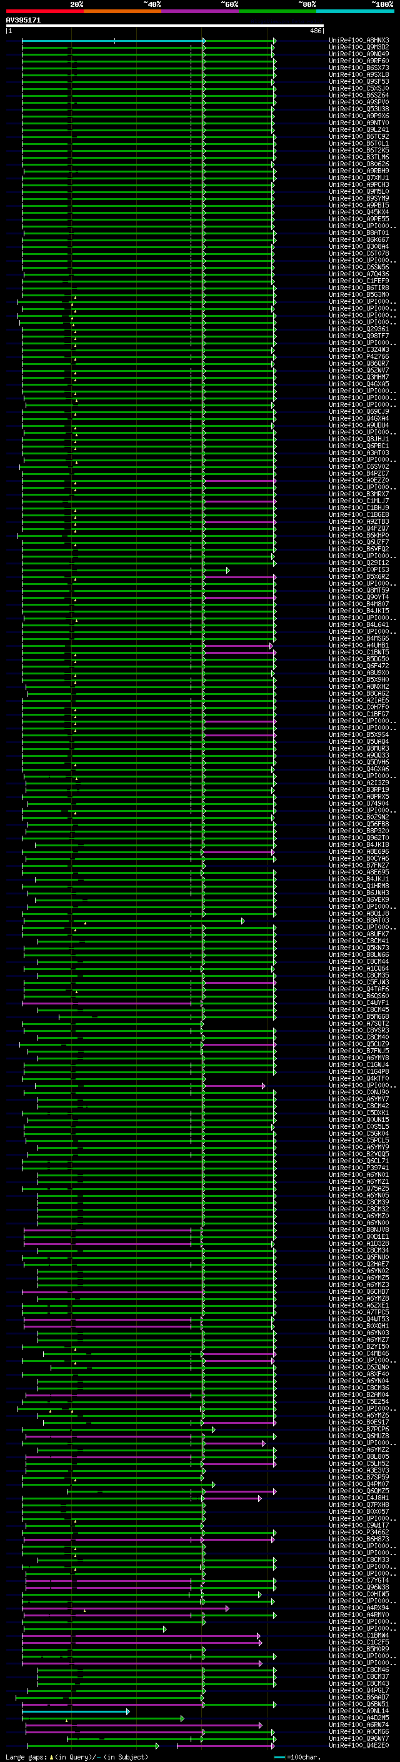Select the UniRef100_B6SZ64 label

tap(359, 95)
